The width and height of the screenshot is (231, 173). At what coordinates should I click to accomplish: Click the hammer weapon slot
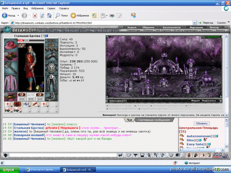pos(11,68)
